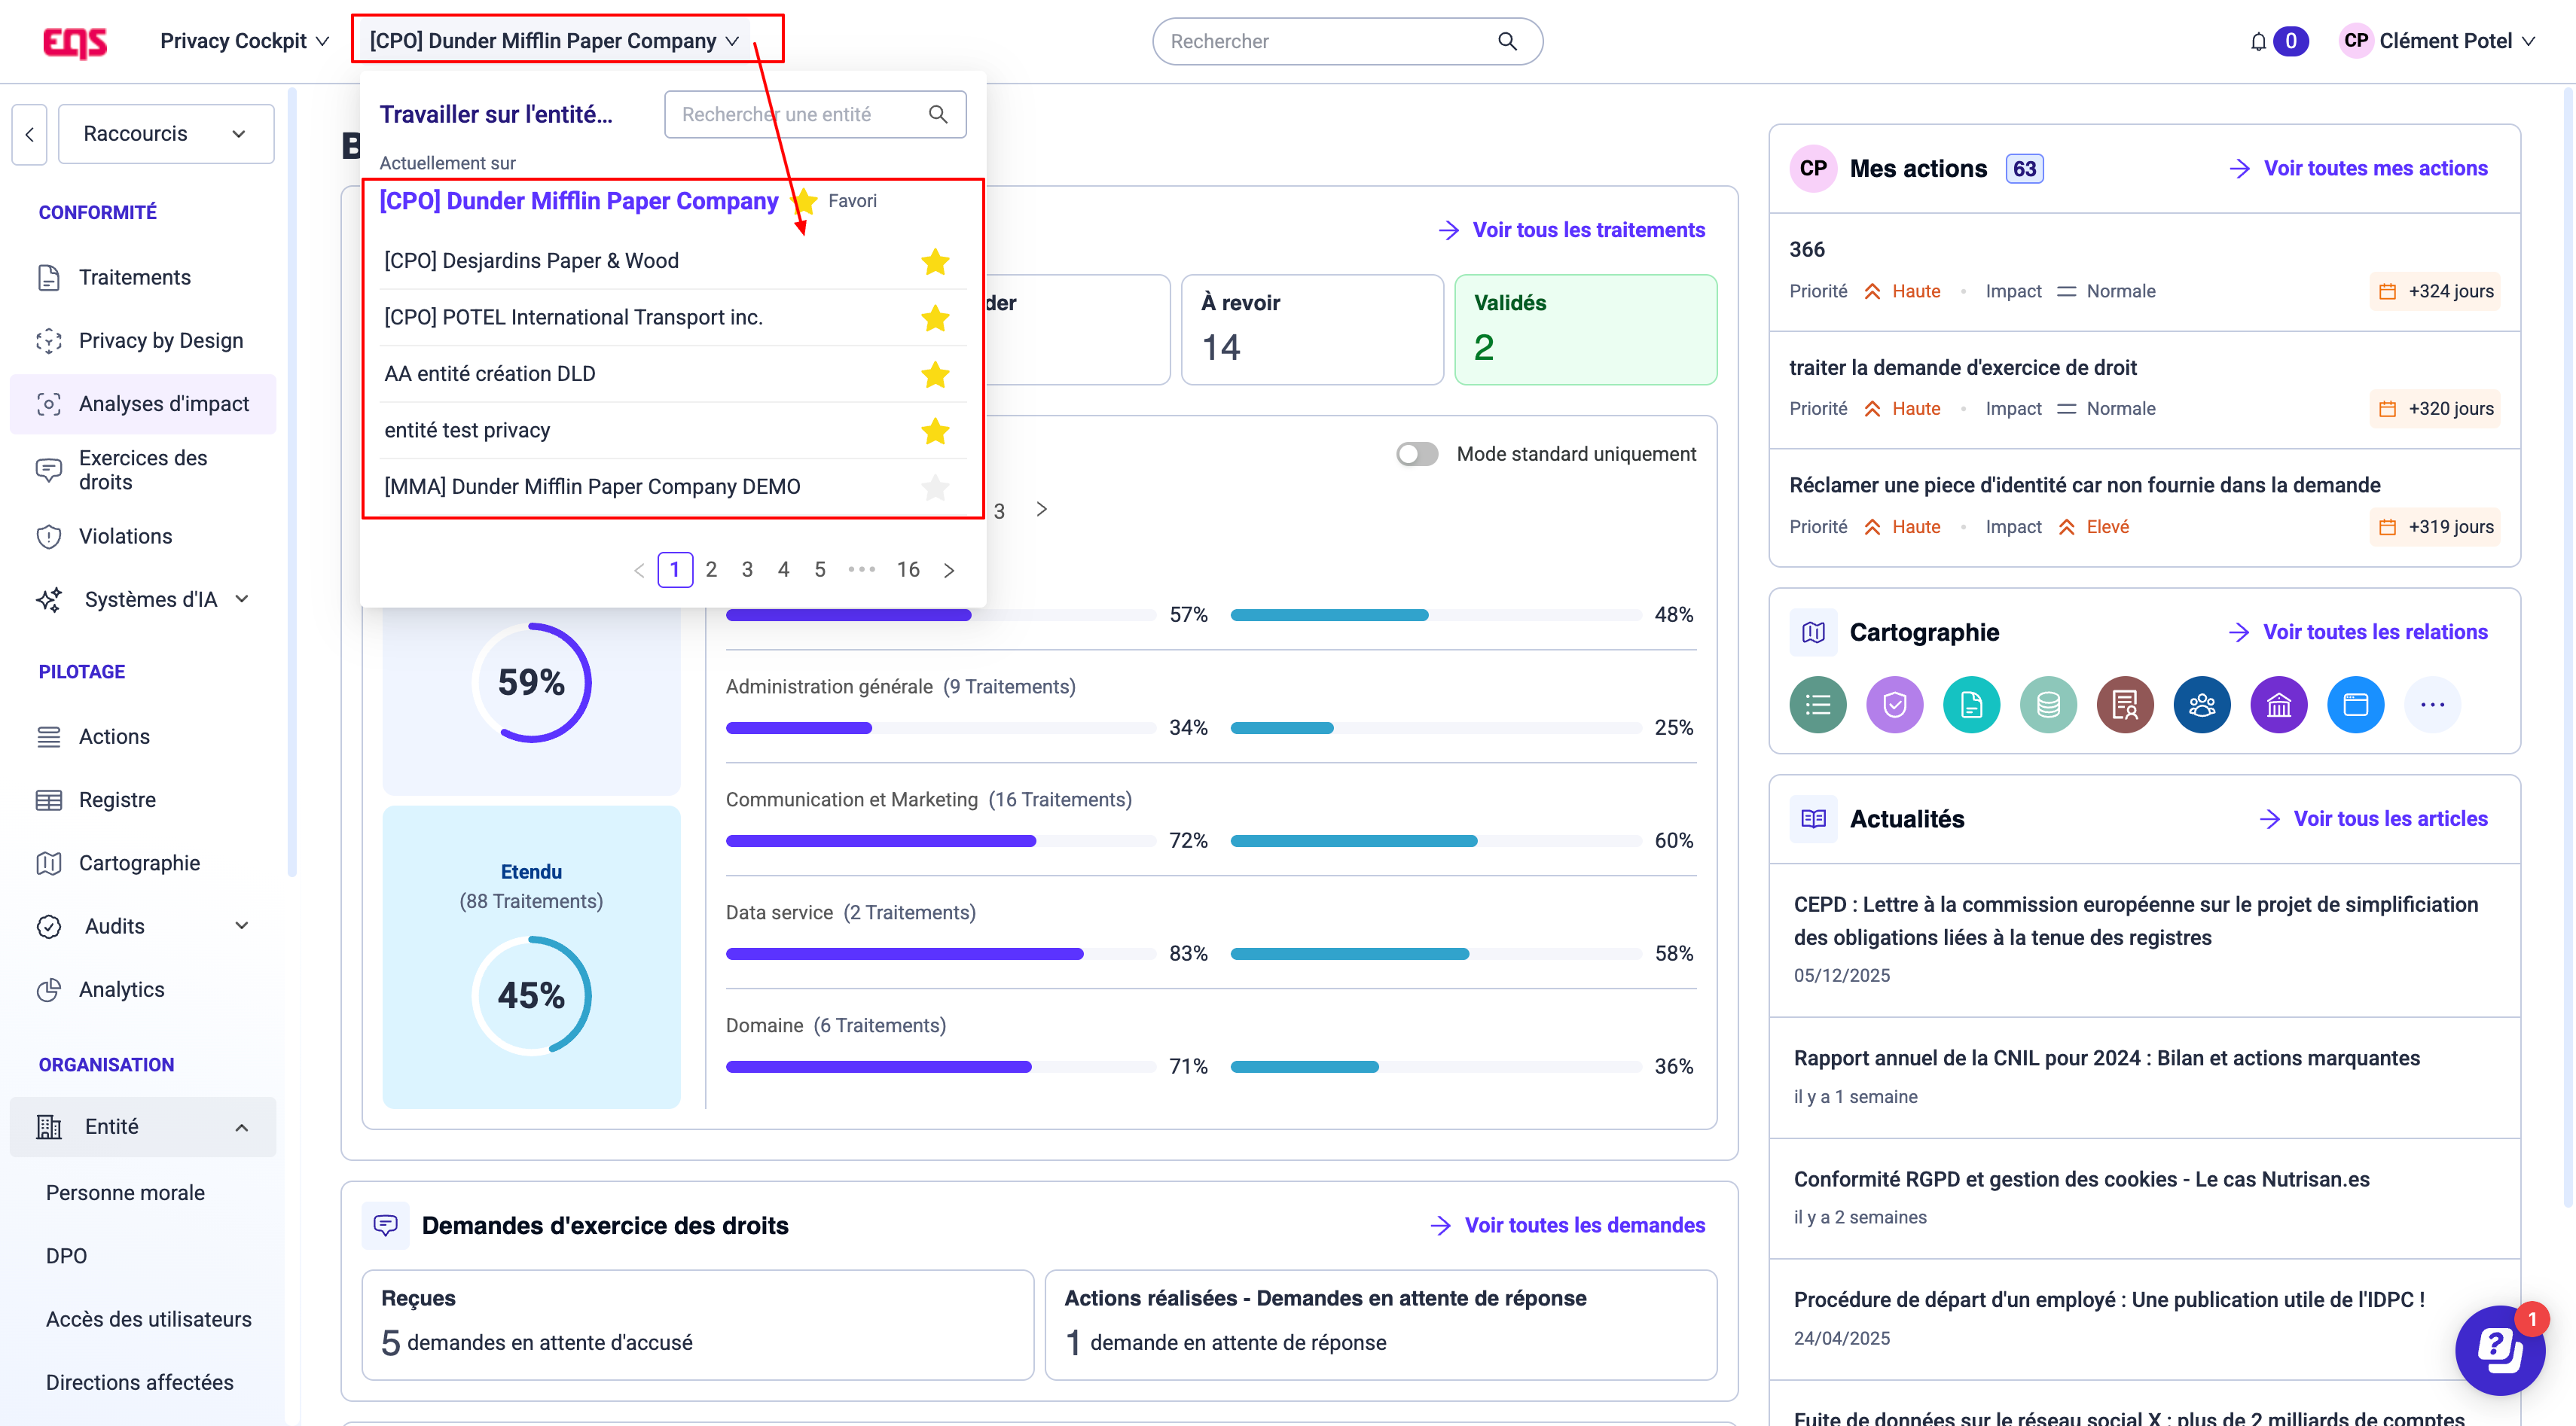Open the notifications bell

(x=2258, y=42)
